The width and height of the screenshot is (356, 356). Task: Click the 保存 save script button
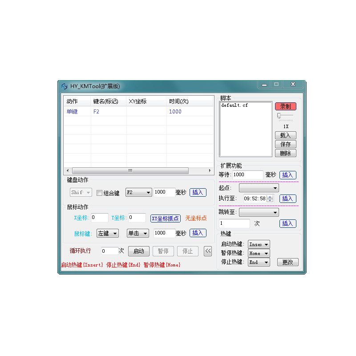pyautogui.click(x=286, y=144)
